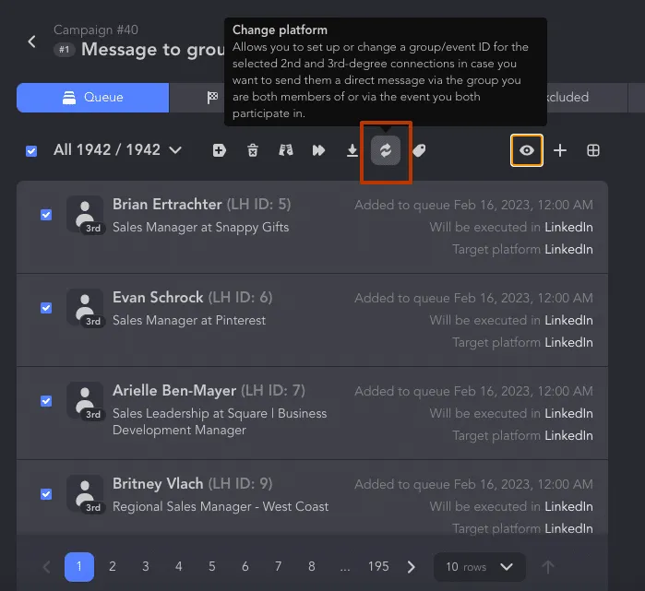Switch to the partially hidden Excluded tab
Image resolution: width=645 pixels, height=591 pixels.
tap(587, 98)
